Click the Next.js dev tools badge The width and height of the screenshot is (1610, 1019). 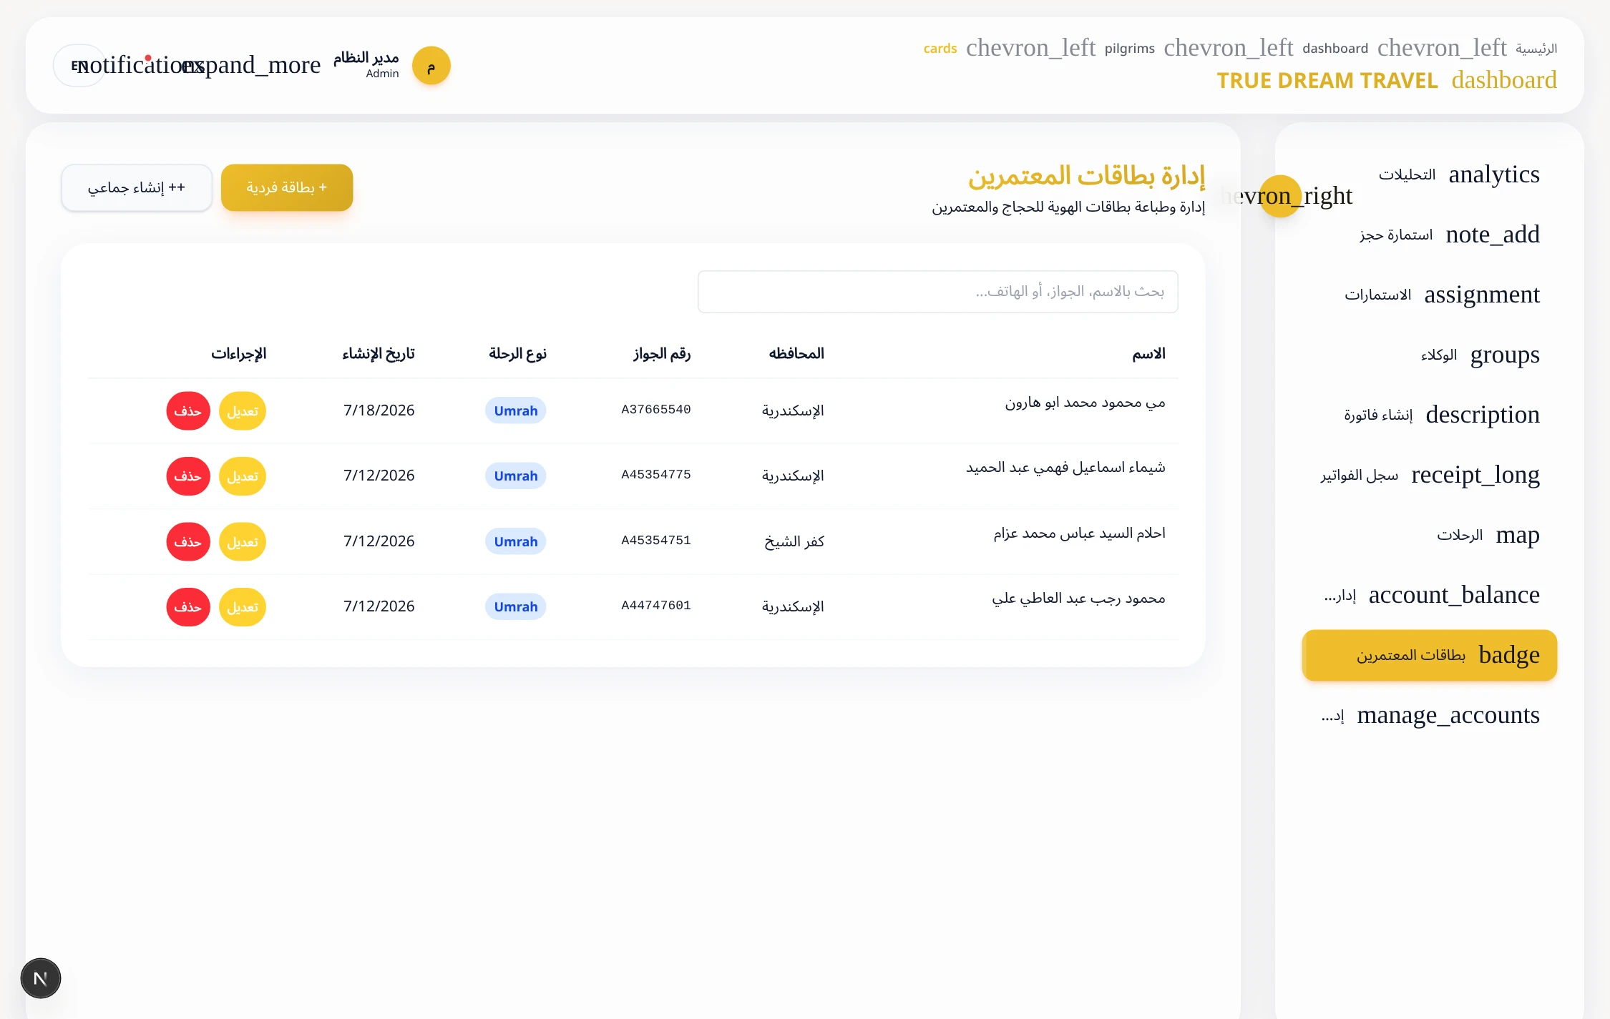point(41,978)
